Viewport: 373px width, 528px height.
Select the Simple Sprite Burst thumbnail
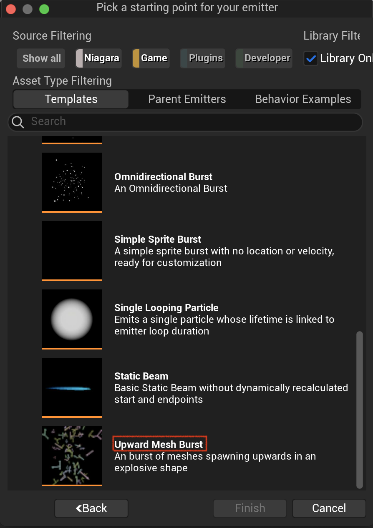72,250
